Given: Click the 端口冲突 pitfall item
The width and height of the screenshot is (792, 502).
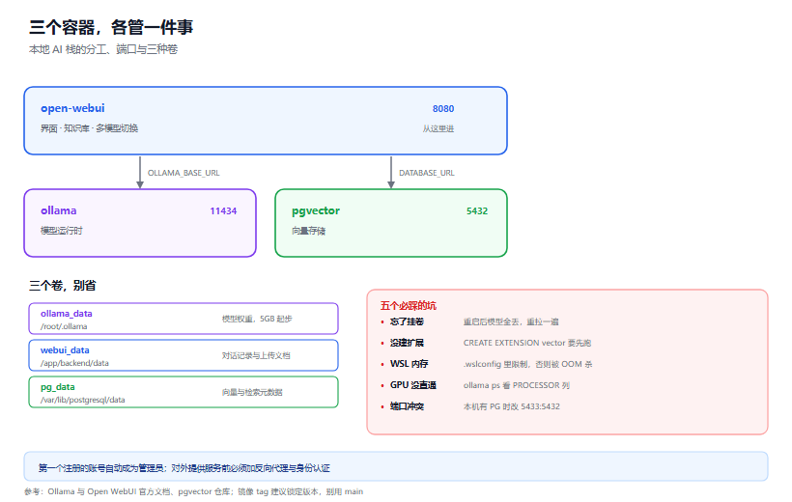Looking at the screenshot, I should pos(407,407).
